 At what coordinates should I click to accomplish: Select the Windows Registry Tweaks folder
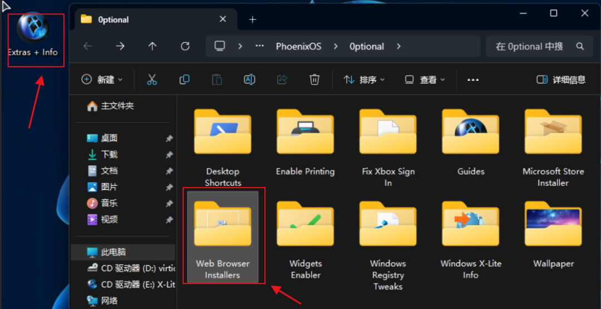click(388, 244)
